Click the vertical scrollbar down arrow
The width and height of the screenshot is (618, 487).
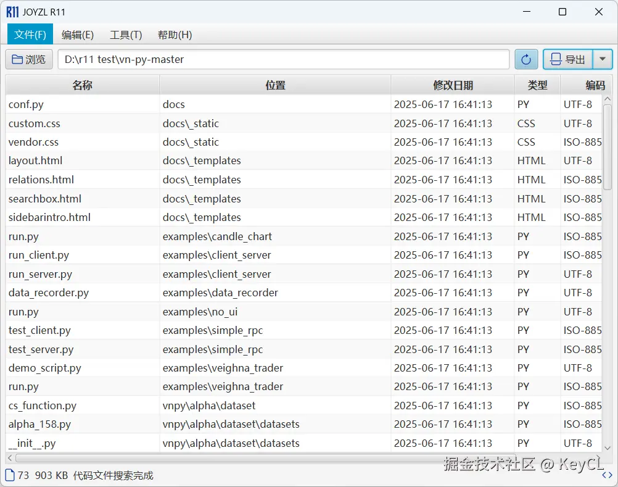coord(608,447)
